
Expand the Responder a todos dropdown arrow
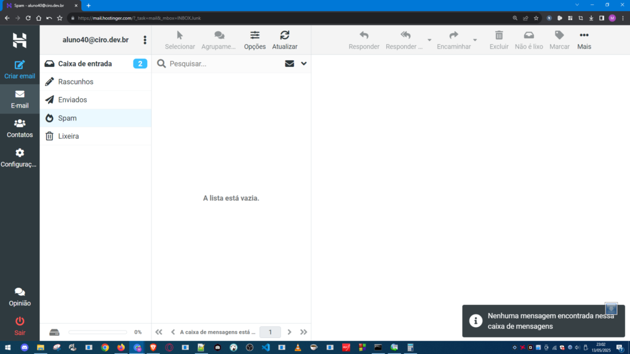click(429, 41)
